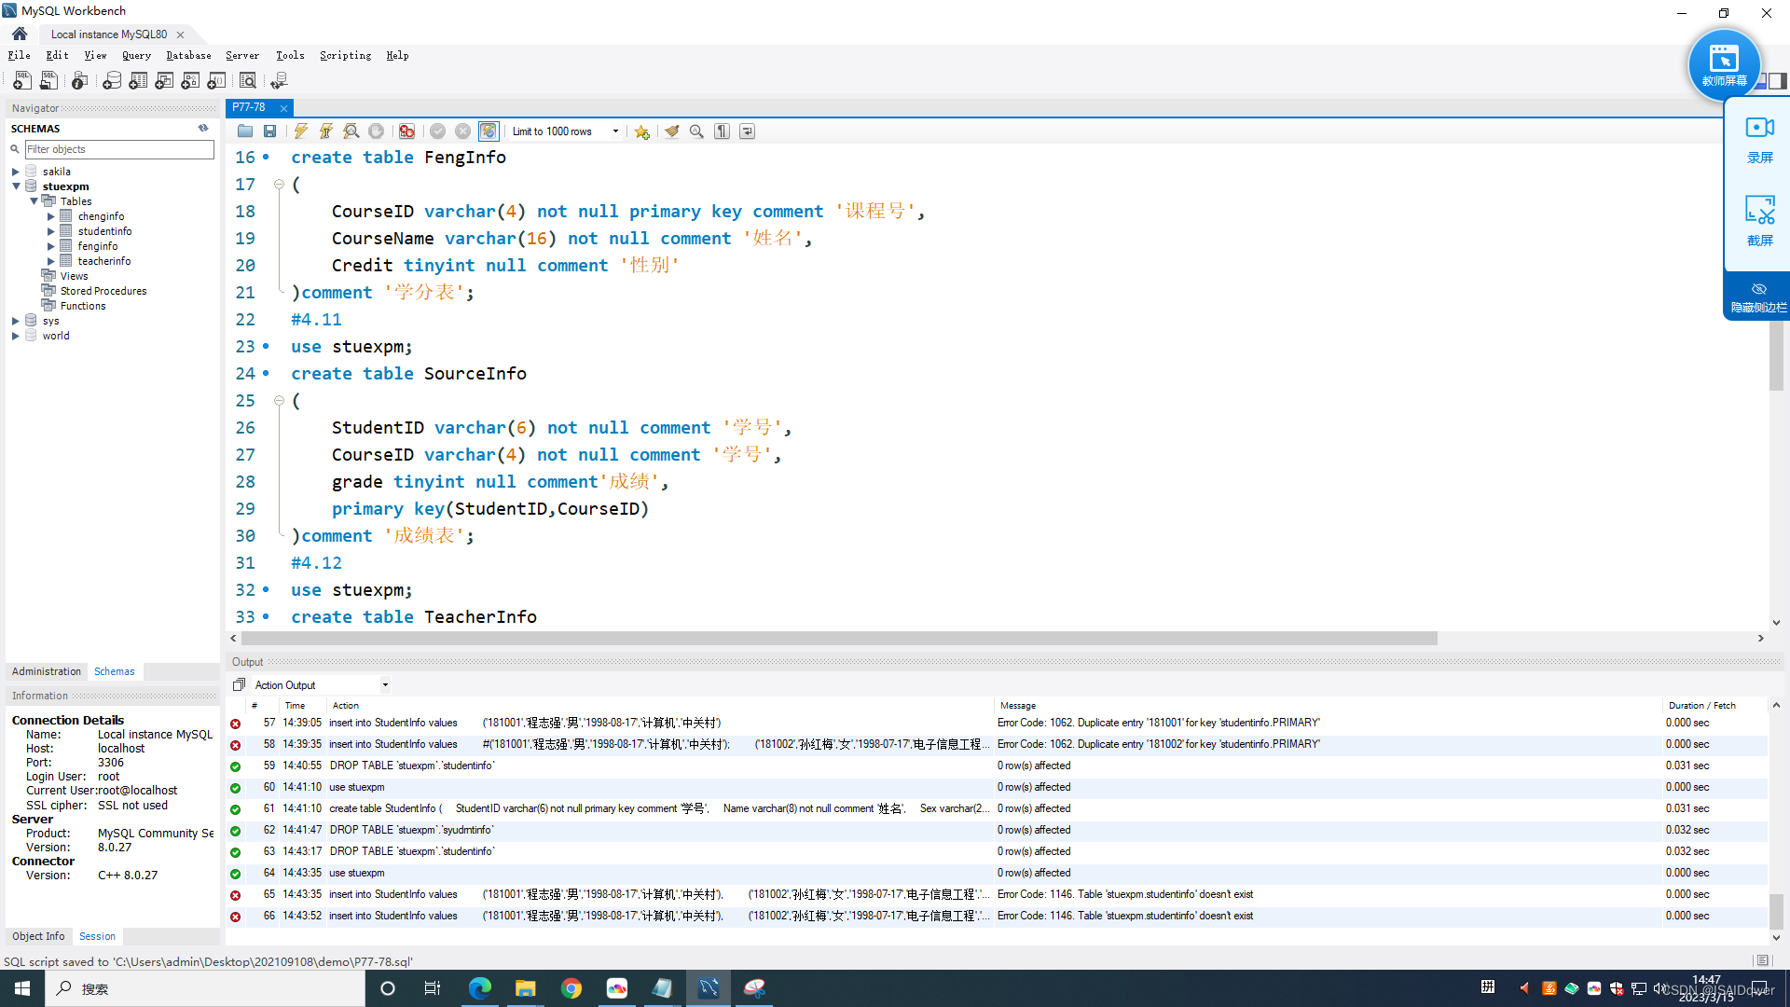Open the Query menu
Image resolution: width=1790 pixels, height=1007 pixels.
136,56
